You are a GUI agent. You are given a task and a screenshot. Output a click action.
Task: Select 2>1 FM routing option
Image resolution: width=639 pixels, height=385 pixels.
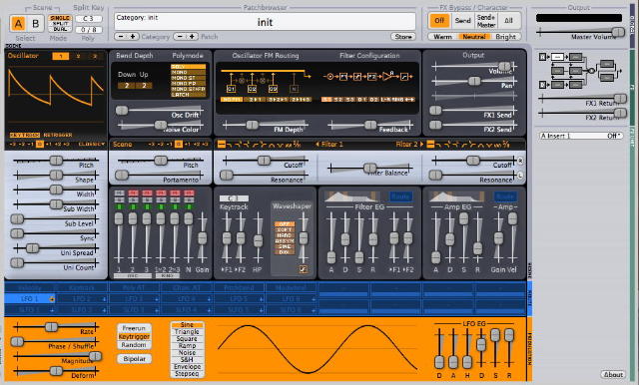[256, 100]
